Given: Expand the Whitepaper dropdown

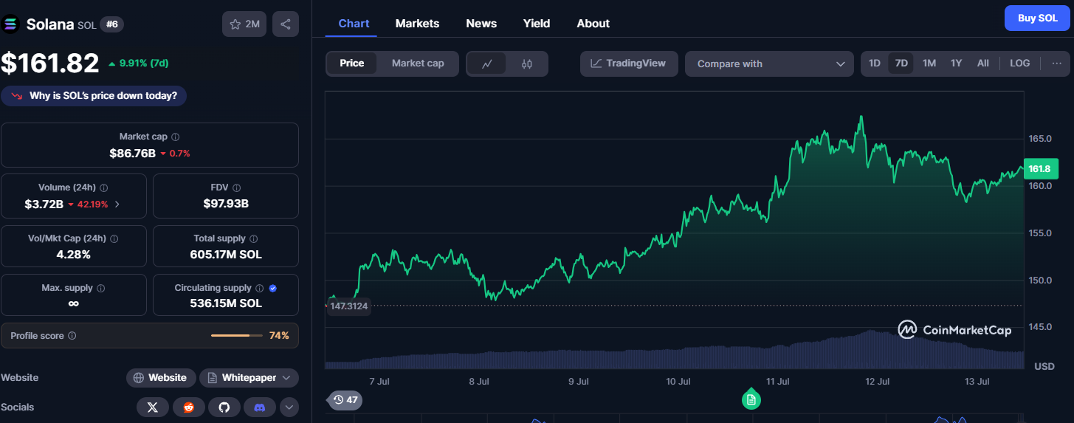Looking at the screenshot, I should tap(249, 378).
